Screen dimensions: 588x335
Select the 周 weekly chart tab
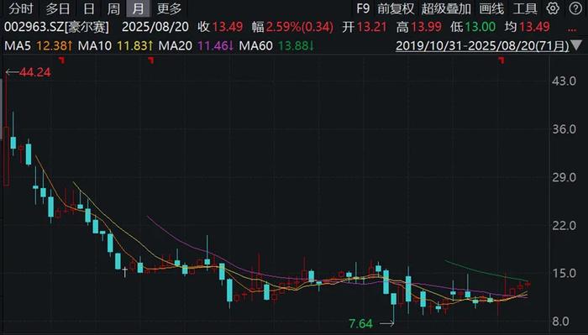tap(113, 8)
